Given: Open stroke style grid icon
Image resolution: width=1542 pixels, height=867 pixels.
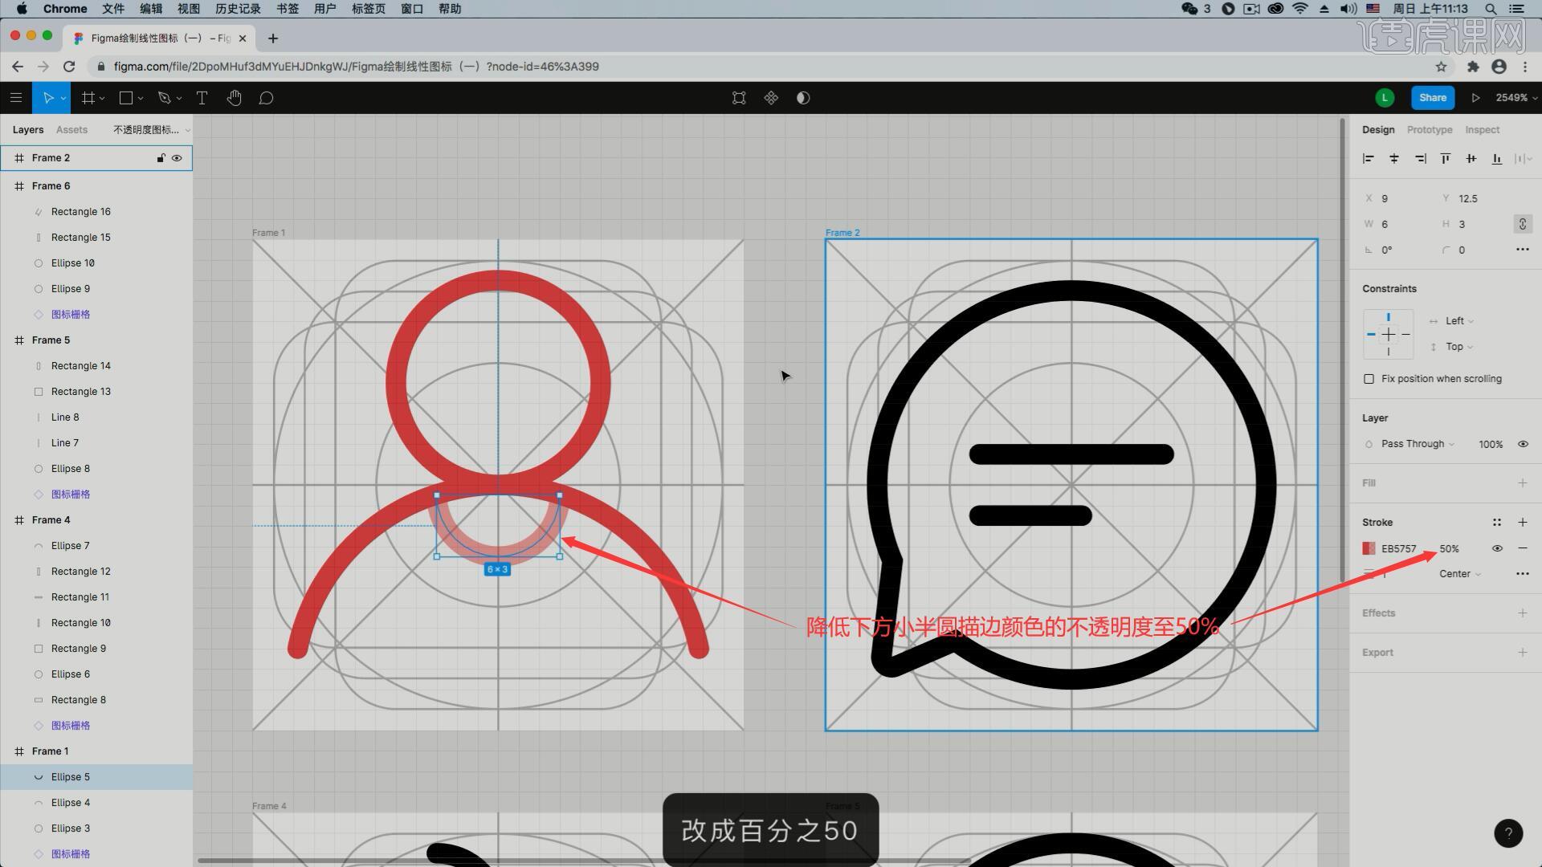Looking at the screenshot, I should (1497, 523).
